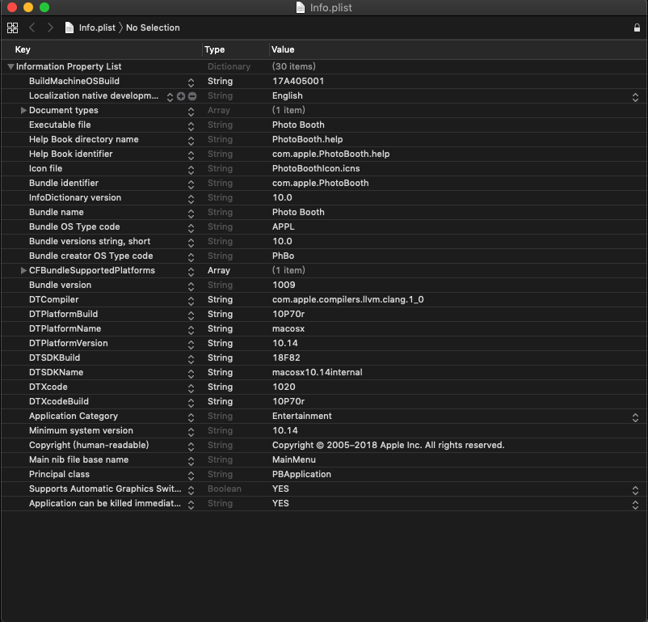Expand the CFBundleSupportedPlatforms array
The height and width of the screenshot is (622, 648).
coord(23,271)
